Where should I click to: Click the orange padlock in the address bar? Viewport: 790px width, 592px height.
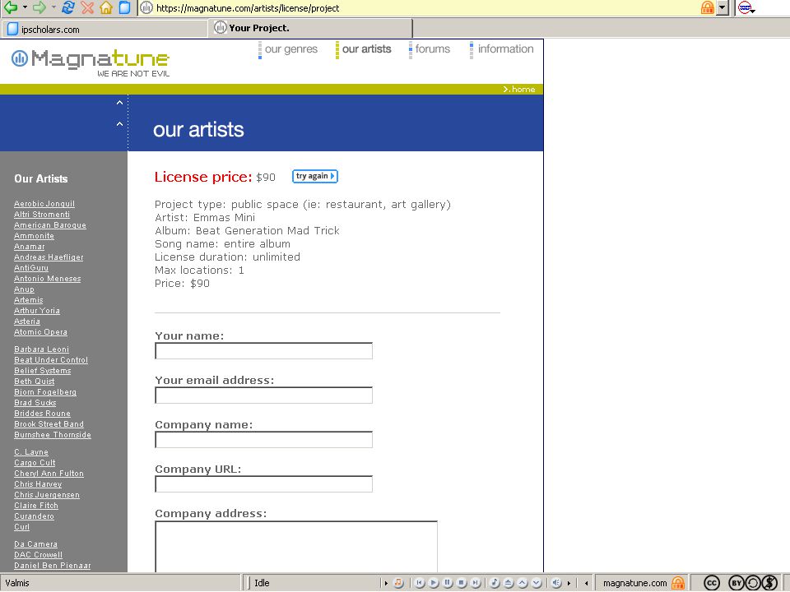[708, 7]
